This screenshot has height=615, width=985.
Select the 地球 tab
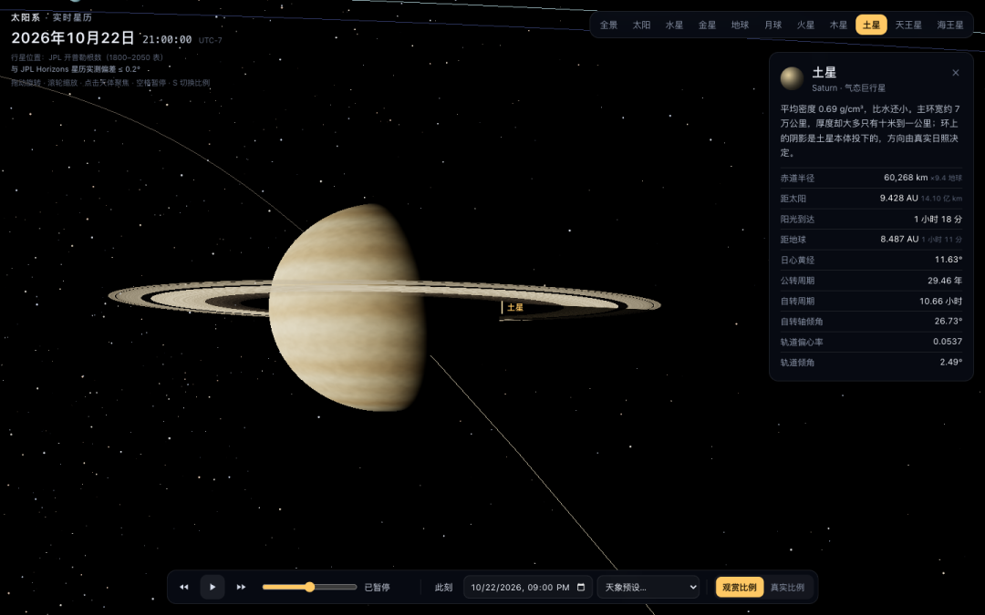click(740, 26)
